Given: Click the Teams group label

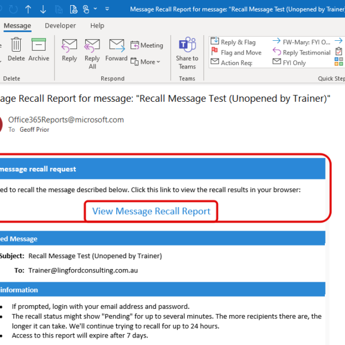Looking at the screenshot, I should pyautogui.click(x=187, y=79).
